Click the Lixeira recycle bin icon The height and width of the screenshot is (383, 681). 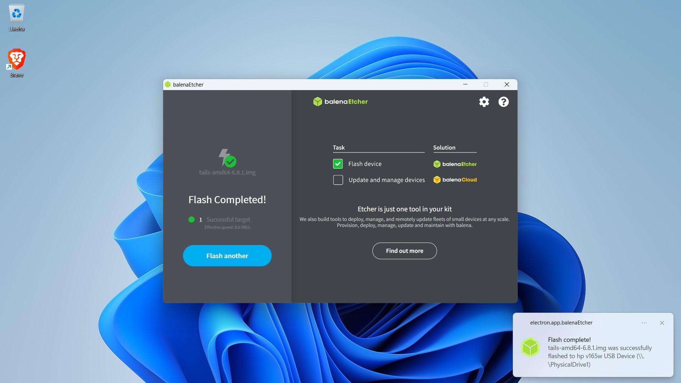click(16, 13)
